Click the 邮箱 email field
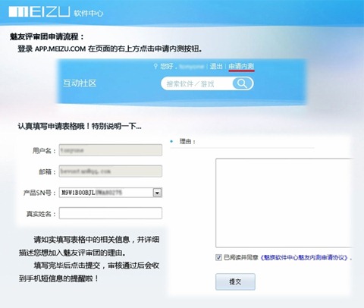 [x=111, y=171]
